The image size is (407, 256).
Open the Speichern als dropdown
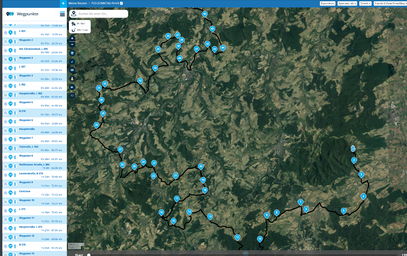[347, 3]
